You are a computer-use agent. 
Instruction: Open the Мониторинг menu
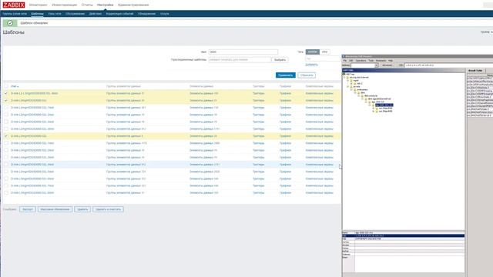38,5
